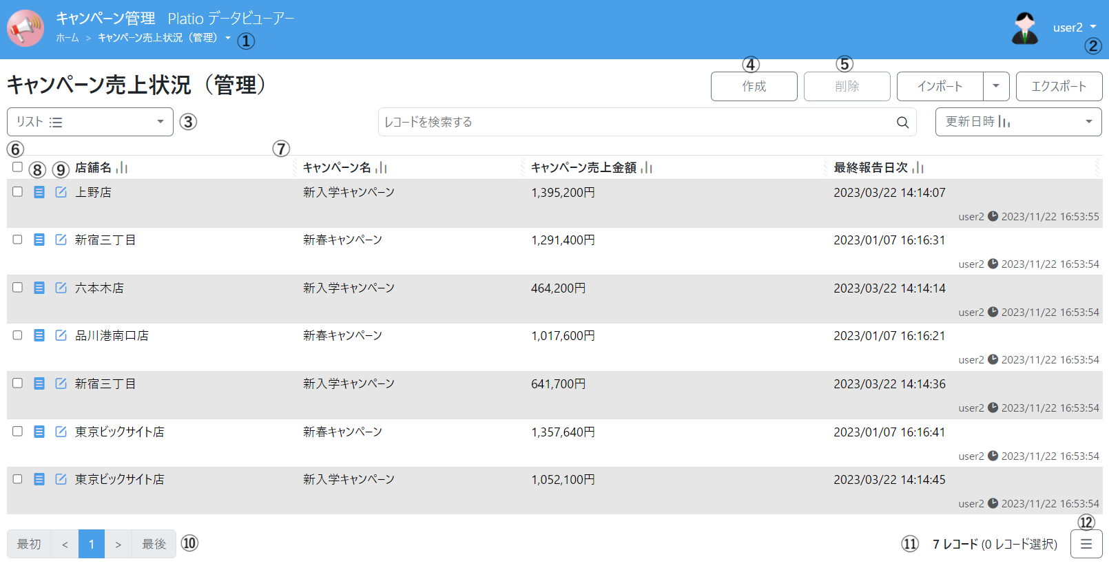Check 東京ビックサイト店 新春キャンペーン row checkbox
This screenshot has height=570, width=1109.
click(x=17, y=432)
